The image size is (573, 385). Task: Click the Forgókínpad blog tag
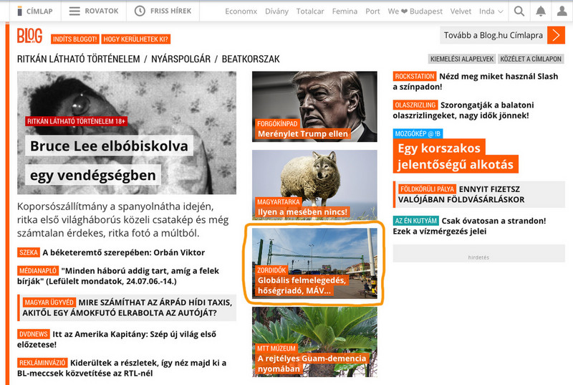click(277, 123)
